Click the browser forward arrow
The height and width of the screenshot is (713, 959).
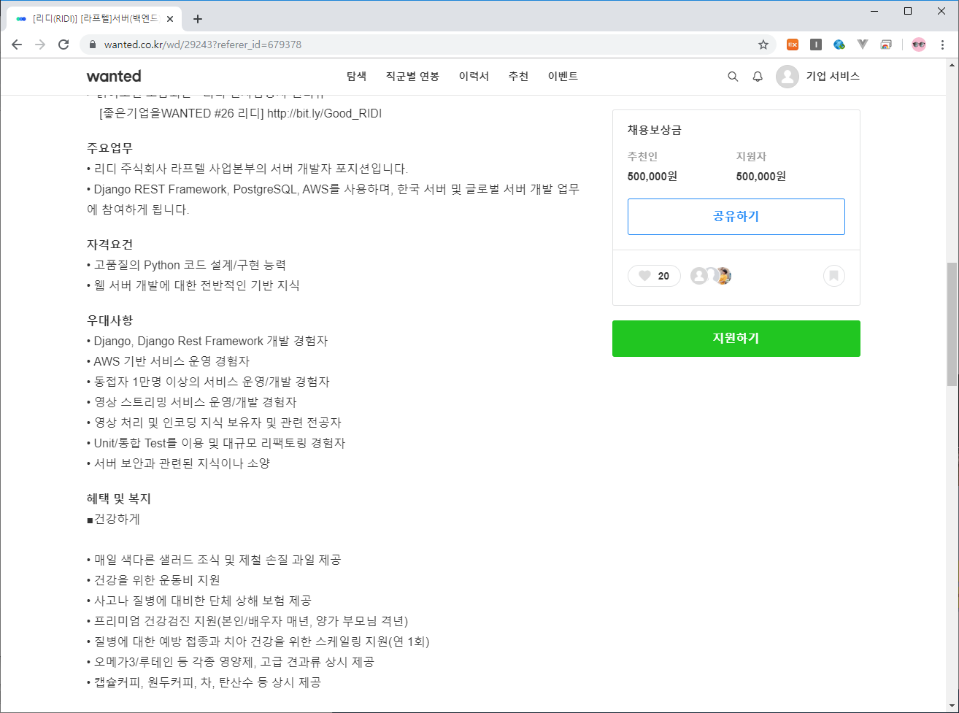40,45
